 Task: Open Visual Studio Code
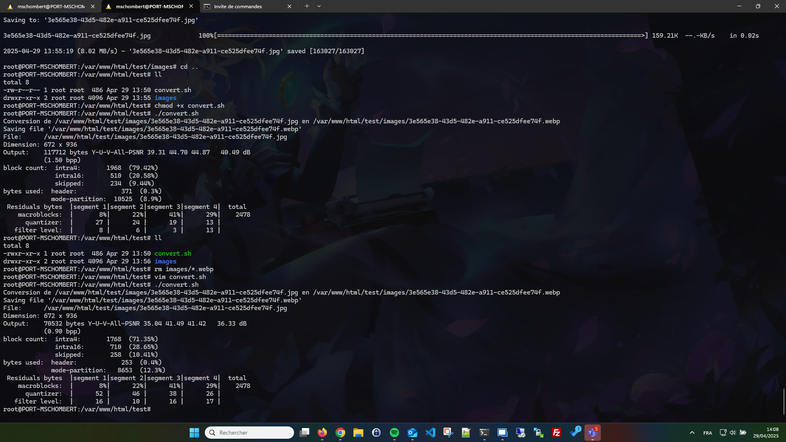pyautogui.click(x=430, y=433)
